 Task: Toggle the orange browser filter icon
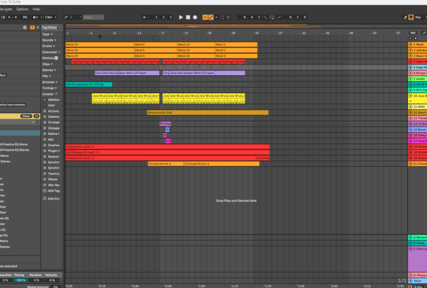[x=33, y=27]
